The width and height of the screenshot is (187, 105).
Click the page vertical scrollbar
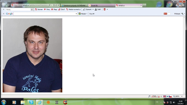(x=184, y=55)
